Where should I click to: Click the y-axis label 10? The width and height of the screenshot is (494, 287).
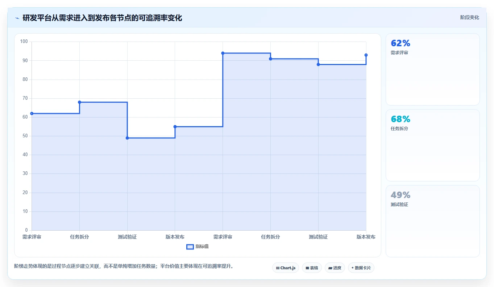25,211
